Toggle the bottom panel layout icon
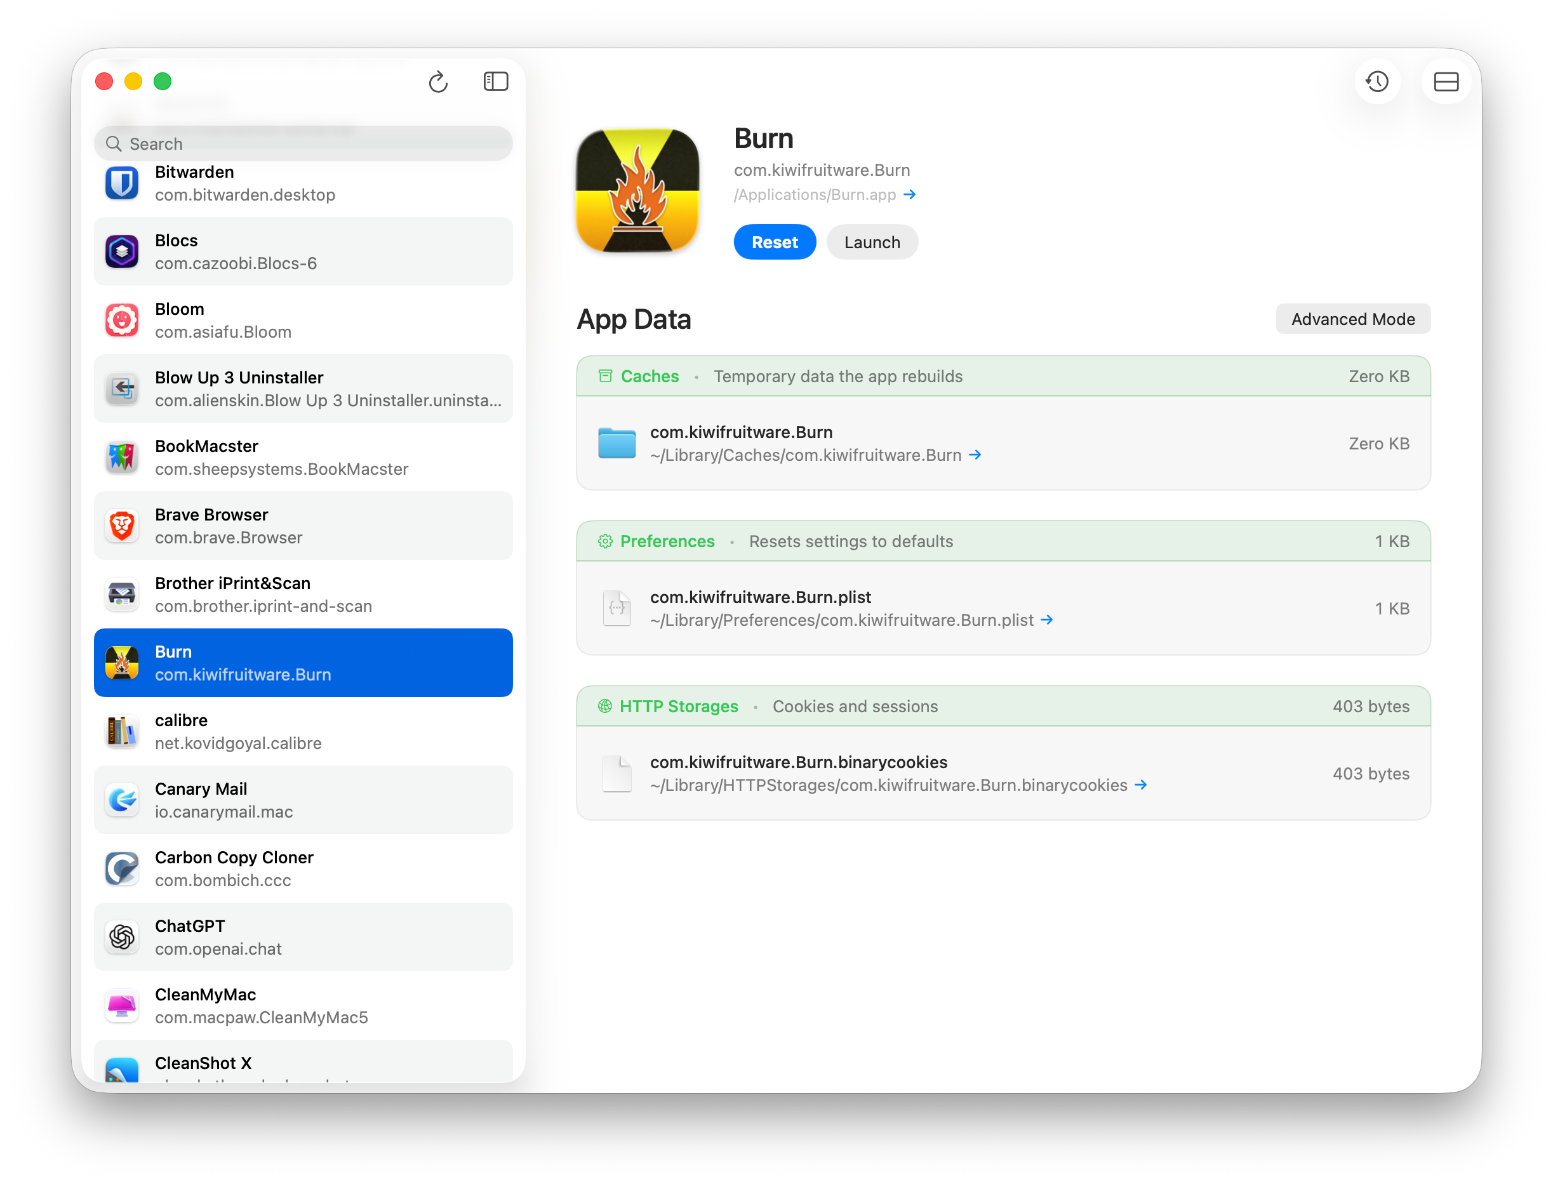Screen dimensions: 1553x1187 tap(1446, 82)
